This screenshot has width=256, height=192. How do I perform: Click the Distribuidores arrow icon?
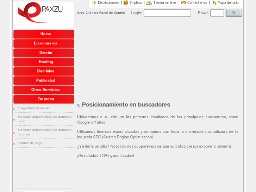click(x=94, y=2)
